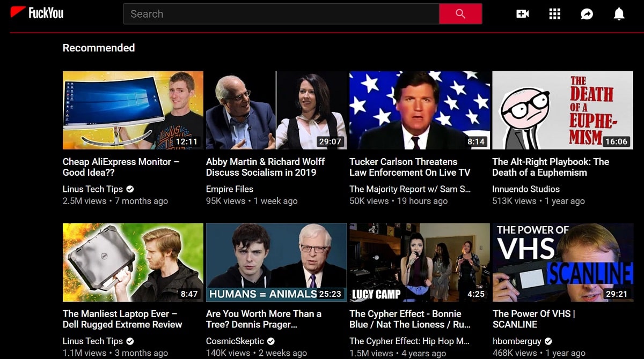Open the apps grid icon
The height and width of the screenshot is (359, 644).
[x=555, y=14]
